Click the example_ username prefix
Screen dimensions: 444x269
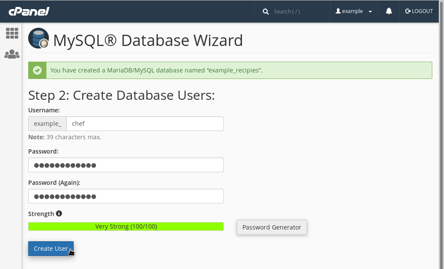click(x=47, y=124)
